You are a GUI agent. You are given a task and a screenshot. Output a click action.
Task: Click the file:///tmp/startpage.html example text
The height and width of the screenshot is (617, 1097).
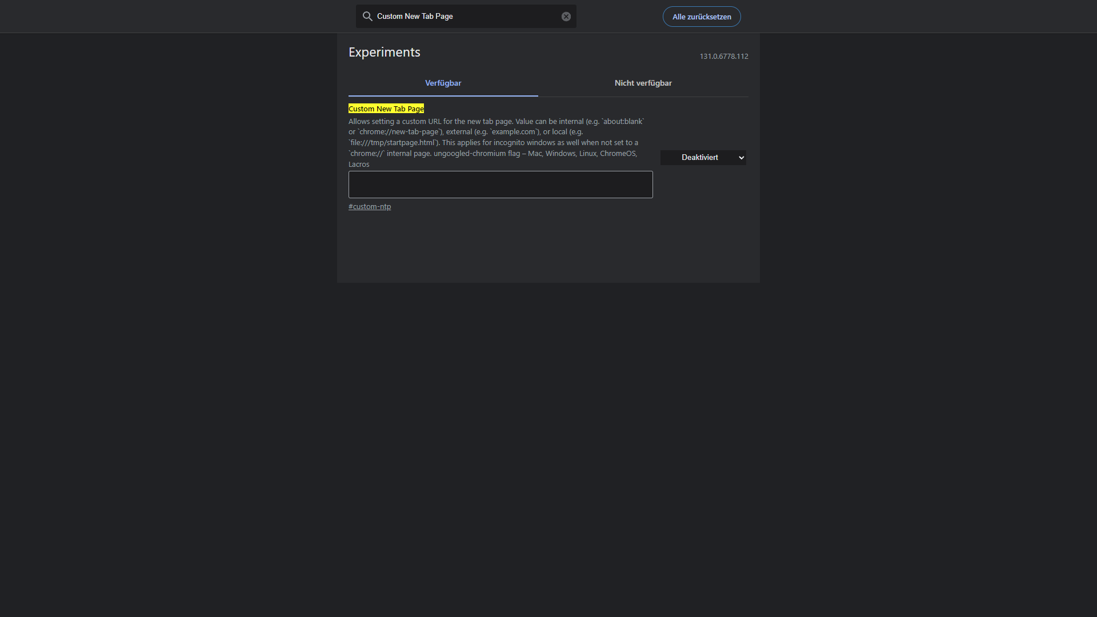coord(393,143)
